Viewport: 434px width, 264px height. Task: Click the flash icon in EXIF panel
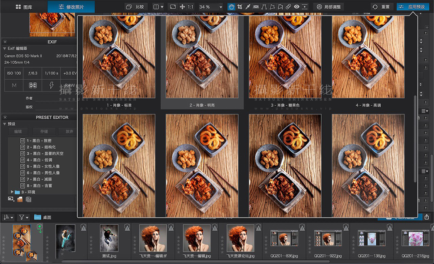51,85
